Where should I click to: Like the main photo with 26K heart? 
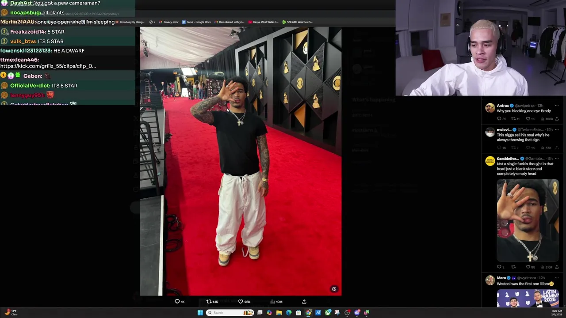point(241,302)
